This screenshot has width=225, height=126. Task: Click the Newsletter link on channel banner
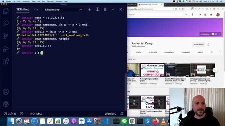pos(205,34)
